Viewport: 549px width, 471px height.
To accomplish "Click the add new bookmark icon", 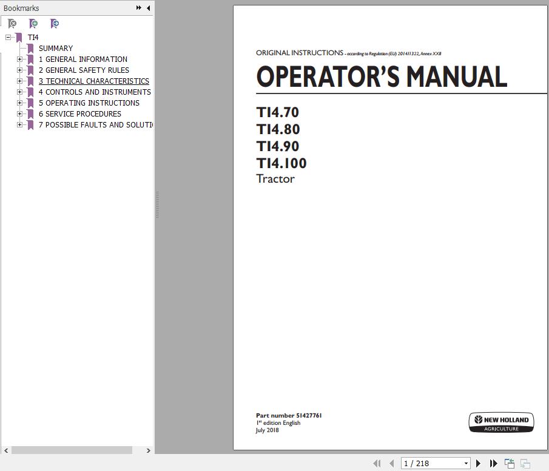I will [x=33, y=24].
